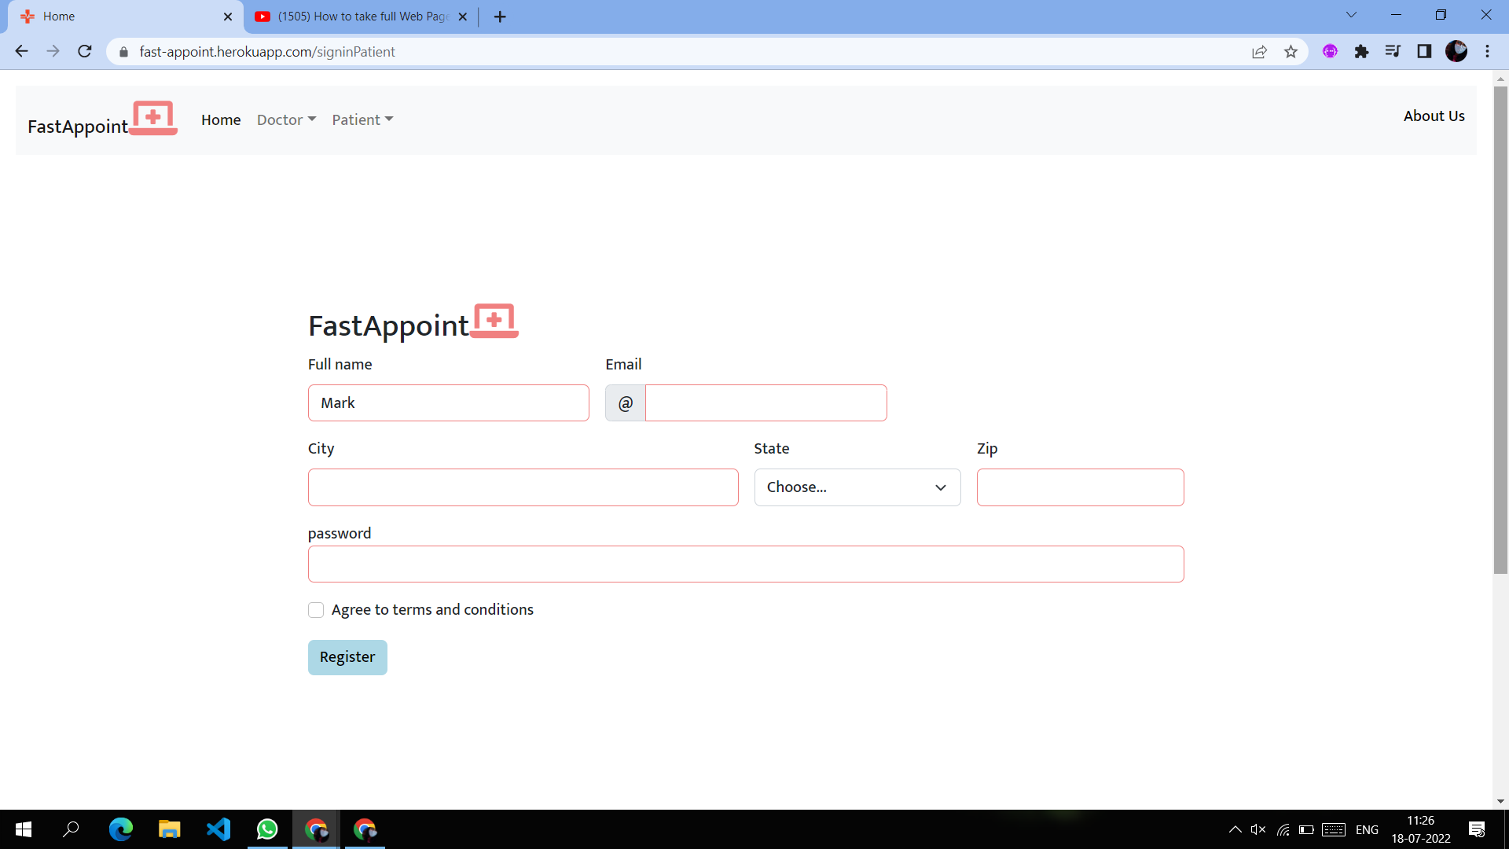
Task: Click the site security lock icon
Action: coord(123,52)
